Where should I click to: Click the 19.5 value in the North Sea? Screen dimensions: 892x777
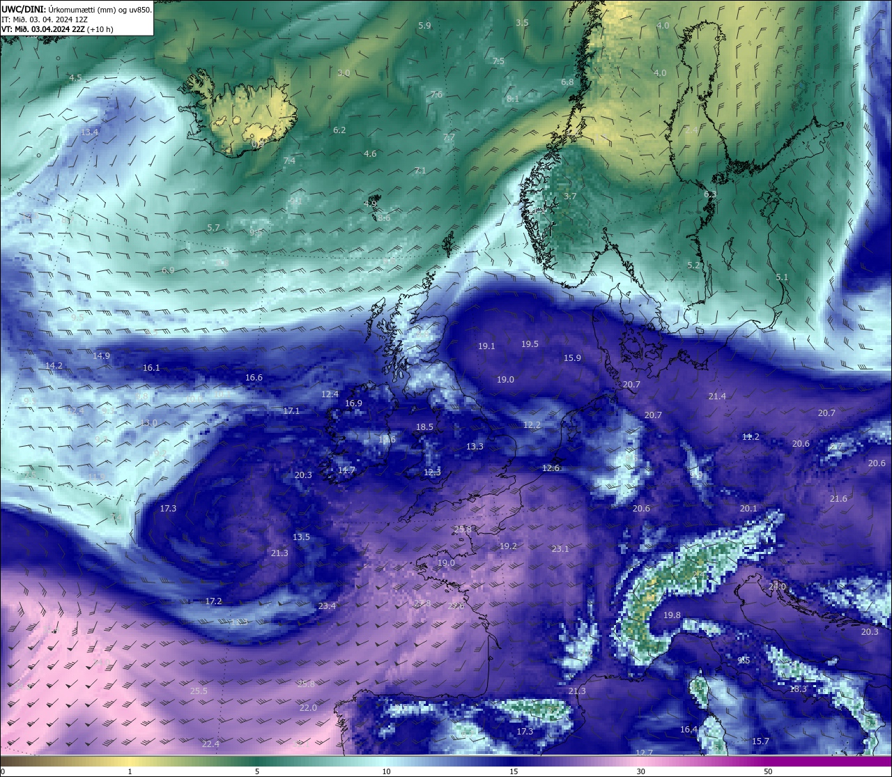pyautogui.click(x=530, y=344)
